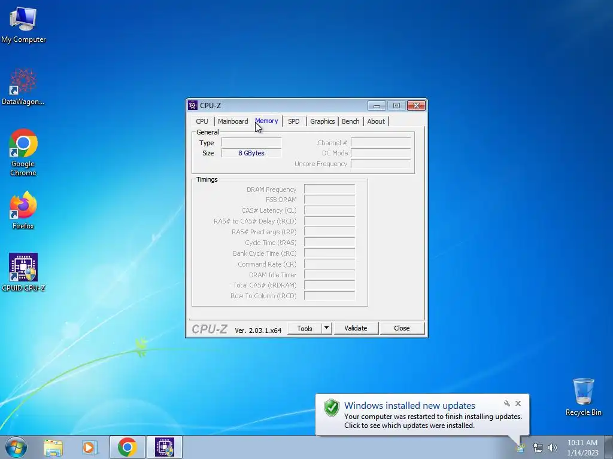Screen dimensions: 613x459
Task: Open the volume speaker tray icon
Action: (x=553, y=448)
